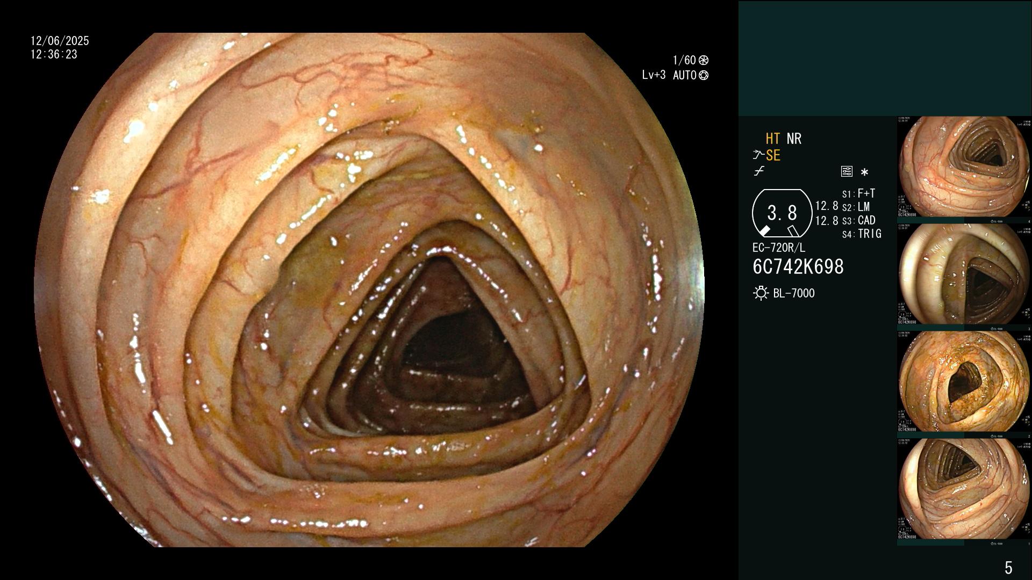Click the scope model EC-720R/L
This screenshot has width=1032, height=580.
pos(779,248)
